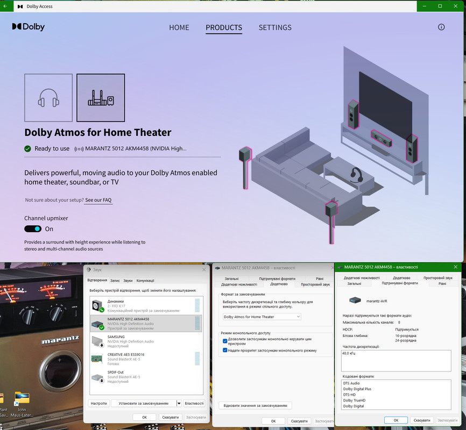466x430 pixels.
Task: Open the See our FAQ link
Action: (x=98, y=200)
